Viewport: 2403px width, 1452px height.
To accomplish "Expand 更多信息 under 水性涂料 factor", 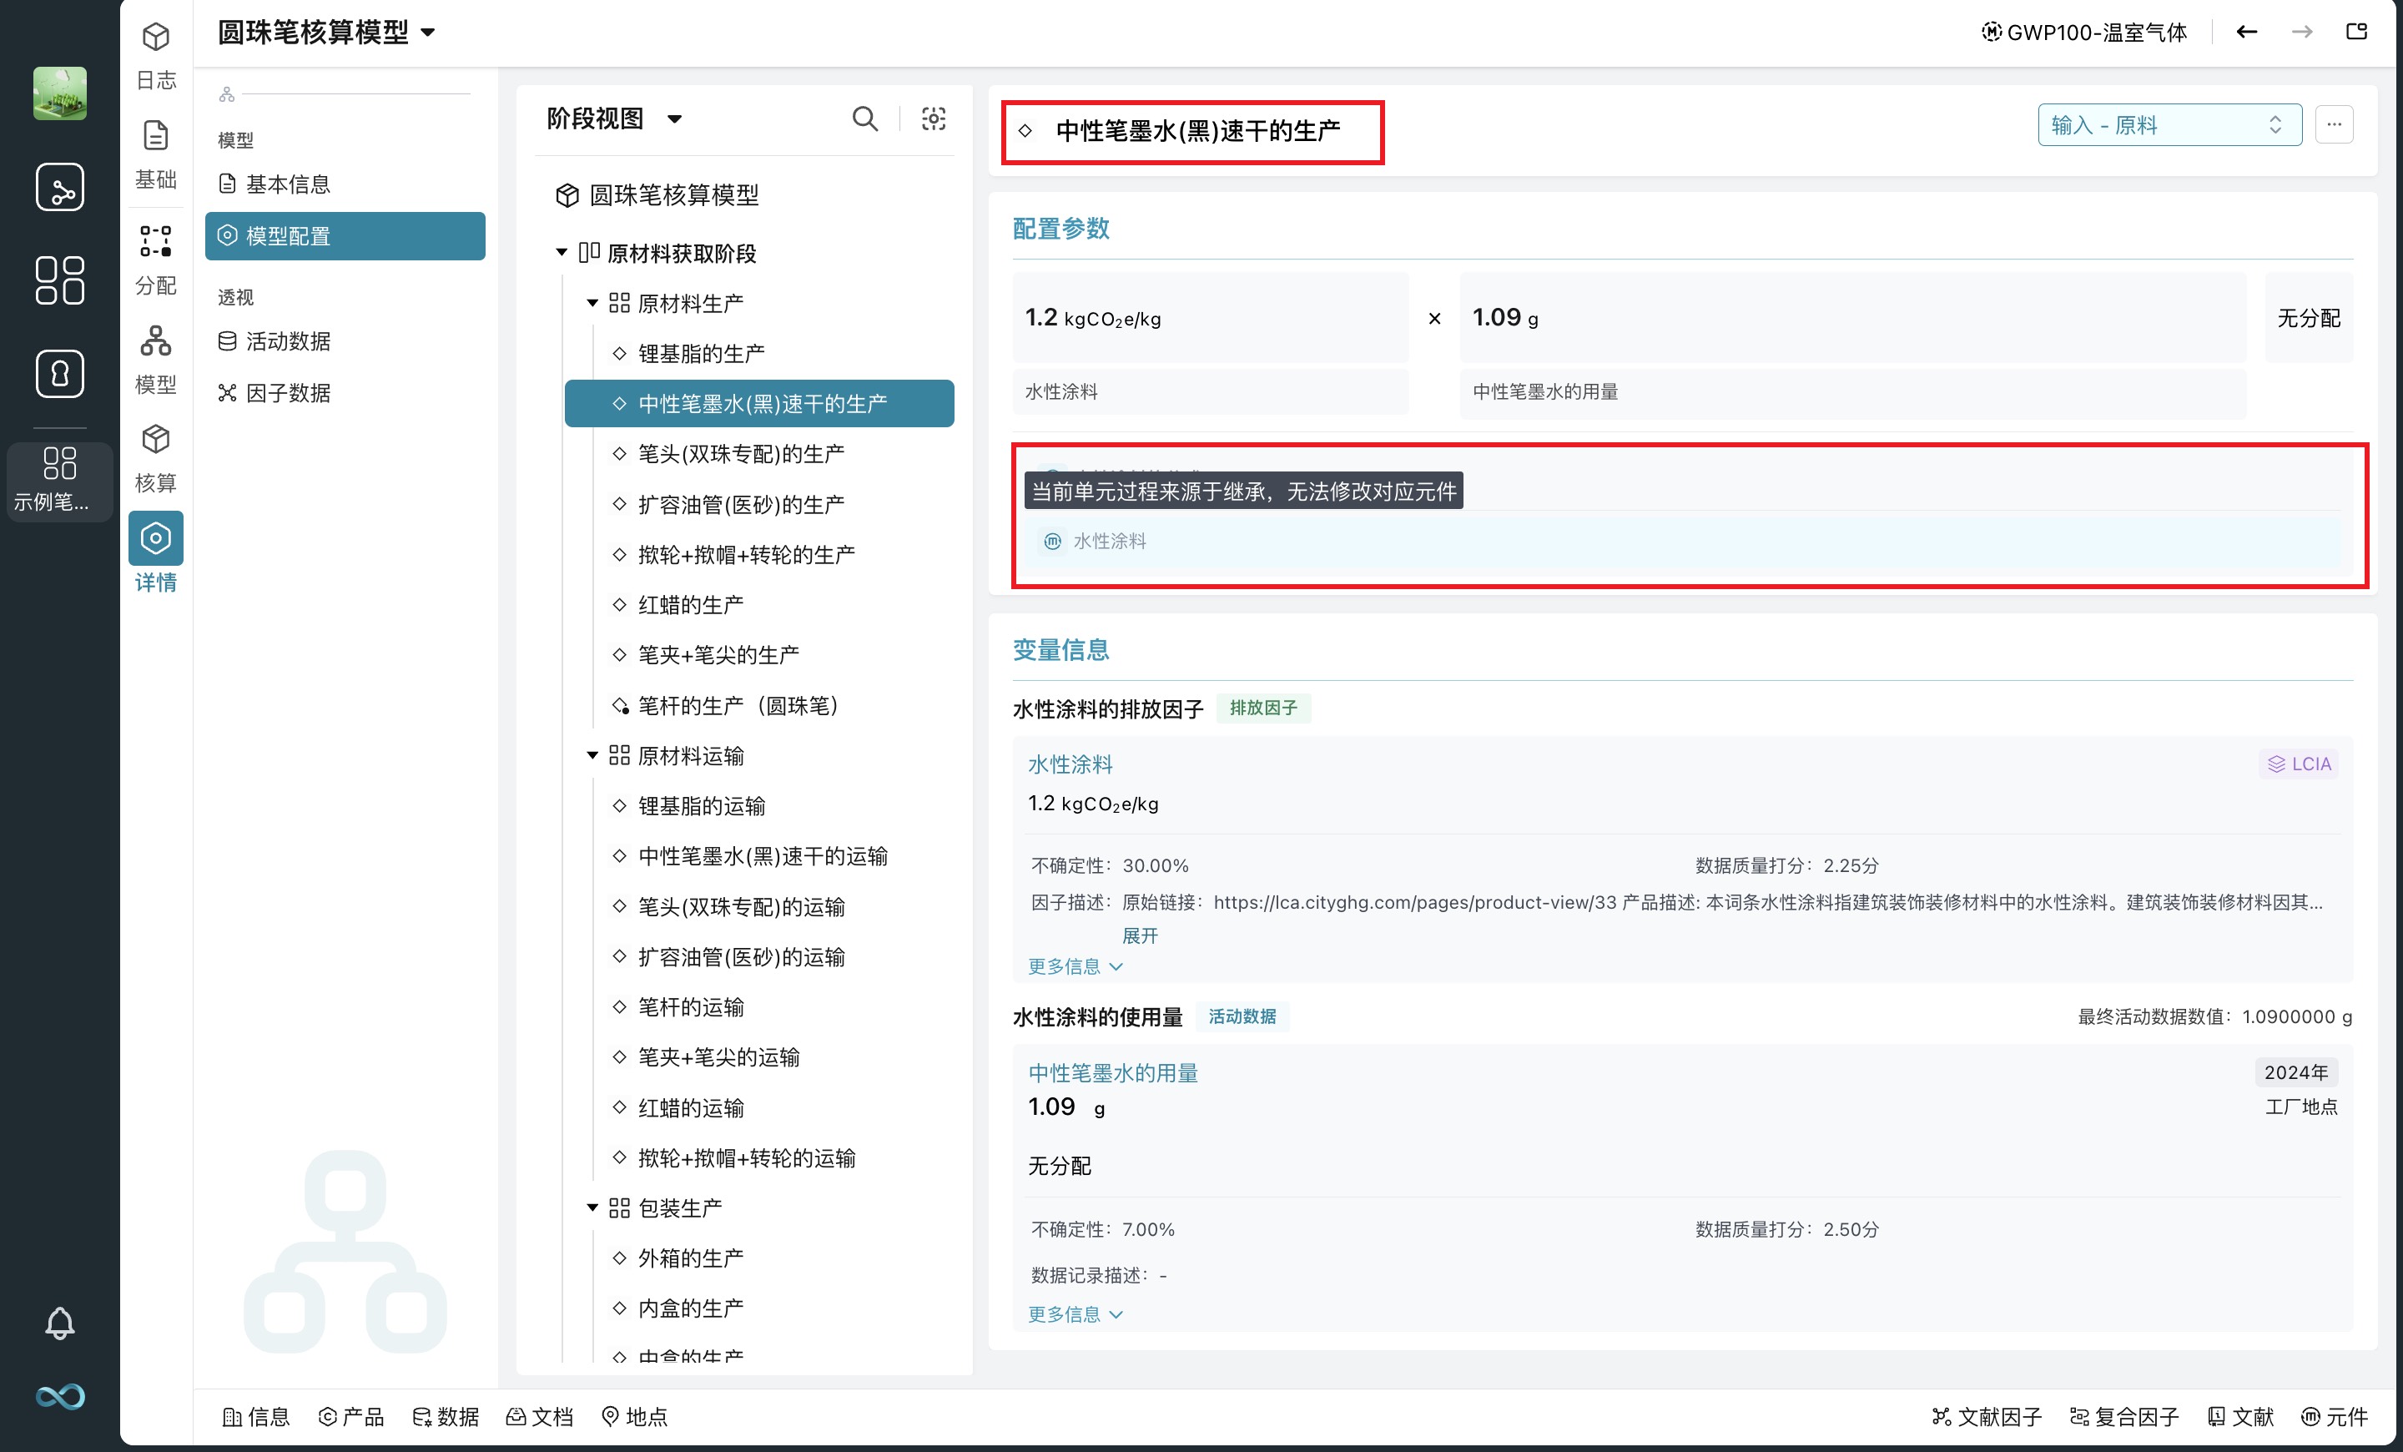I will [1075, 966].
